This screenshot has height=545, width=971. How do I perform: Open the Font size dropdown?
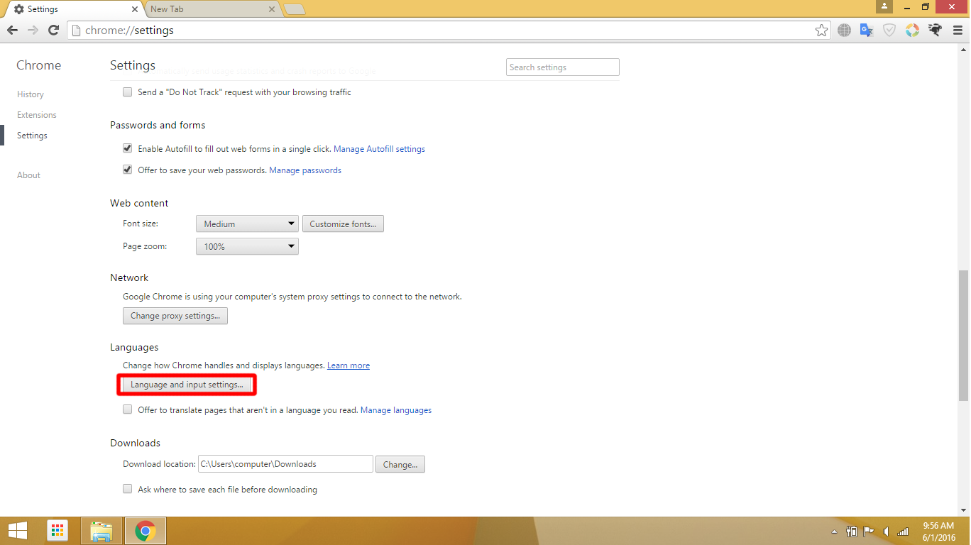click(x=247, y=223)
